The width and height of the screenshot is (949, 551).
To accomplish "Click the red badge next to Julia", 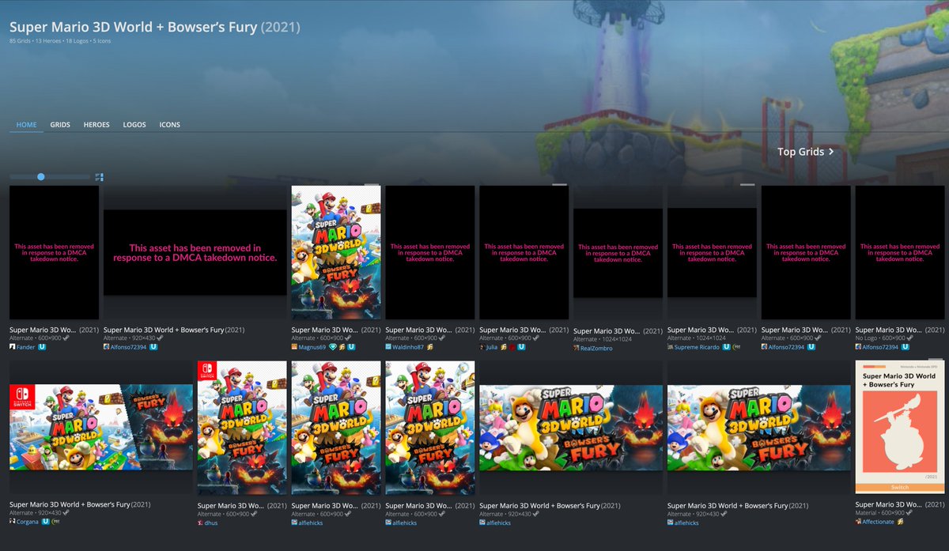I will point(512,347).
